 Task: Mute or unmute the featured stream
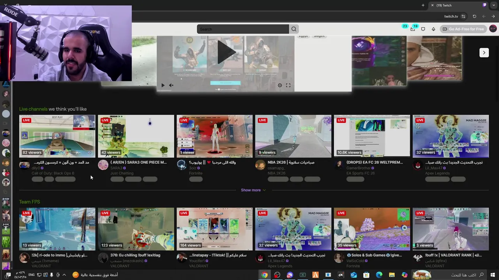171,85
